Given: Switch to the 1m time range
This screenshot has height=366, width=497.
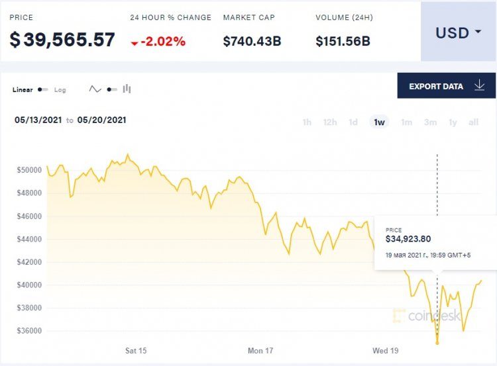Looking at the screenshot, I should tap(406, 122).
